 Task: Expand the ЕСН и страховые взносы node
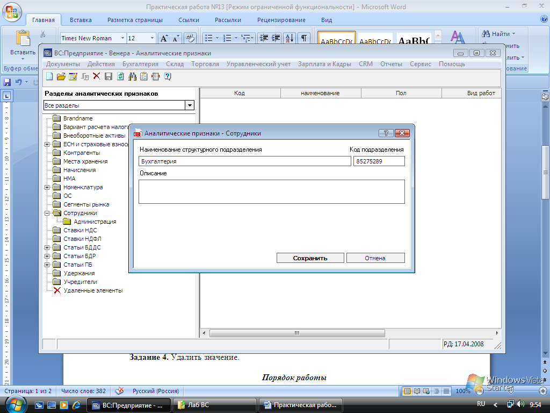(47, 144)
